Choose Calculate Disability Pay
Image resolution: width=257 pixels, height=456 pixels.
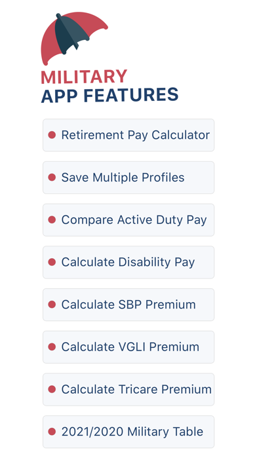[128, 262]
